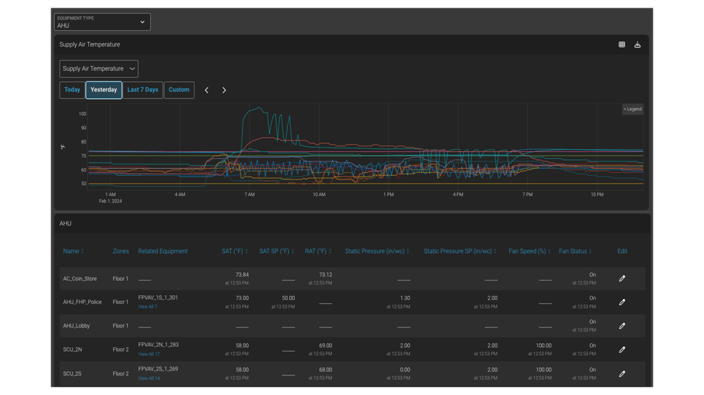Viewport: 704px width, 395px height.
Task: Edit the AHU_FHP_Police row pencil icon
Action: [622, 302]
